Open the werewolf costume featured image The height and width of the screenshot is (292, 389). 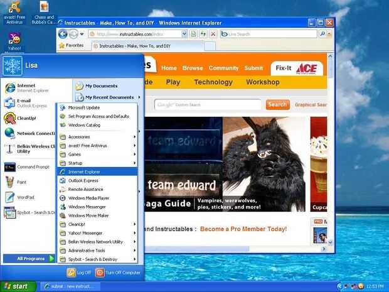click(x=264, y=164)
